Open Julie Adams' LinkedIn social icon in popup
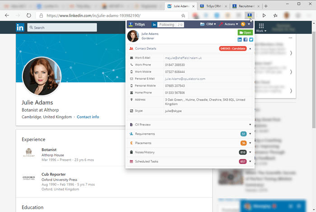 tap(240, 39)
